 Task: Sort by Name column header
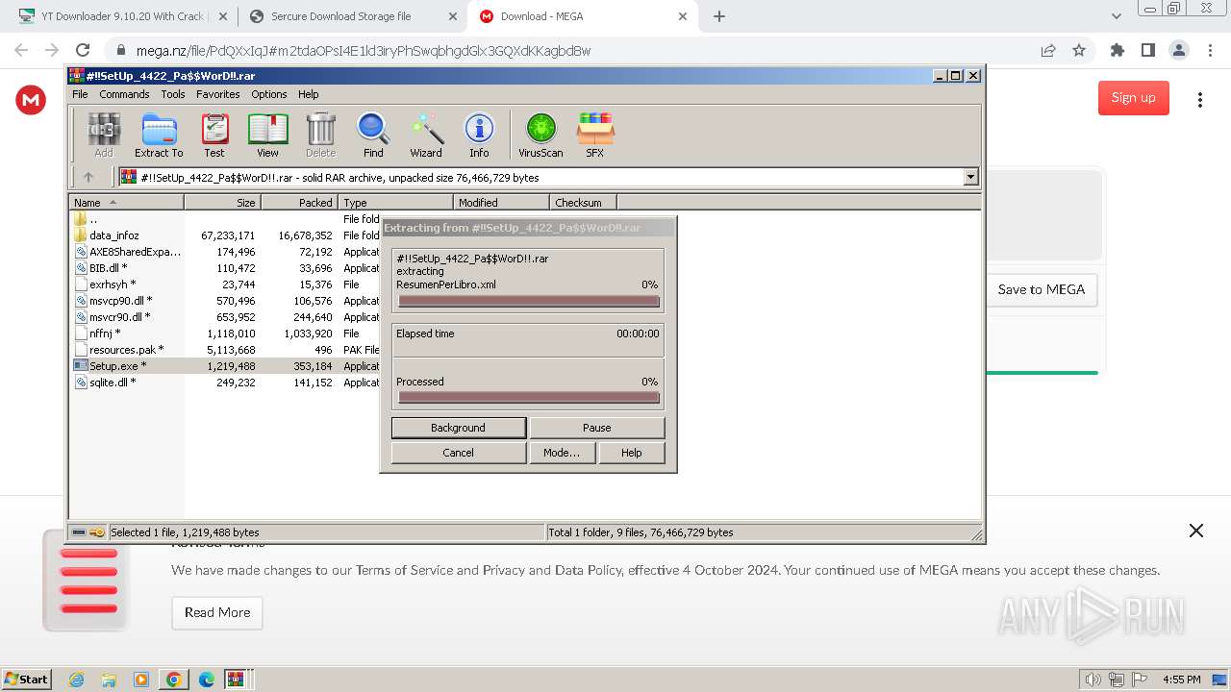(x=127, y=202)
